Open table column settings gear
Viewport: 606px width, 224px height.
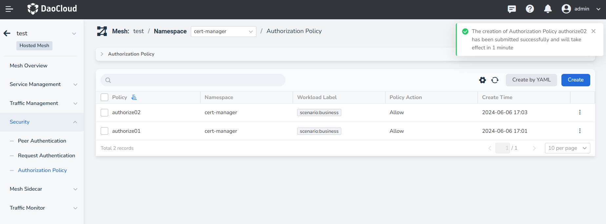(482, 80)
